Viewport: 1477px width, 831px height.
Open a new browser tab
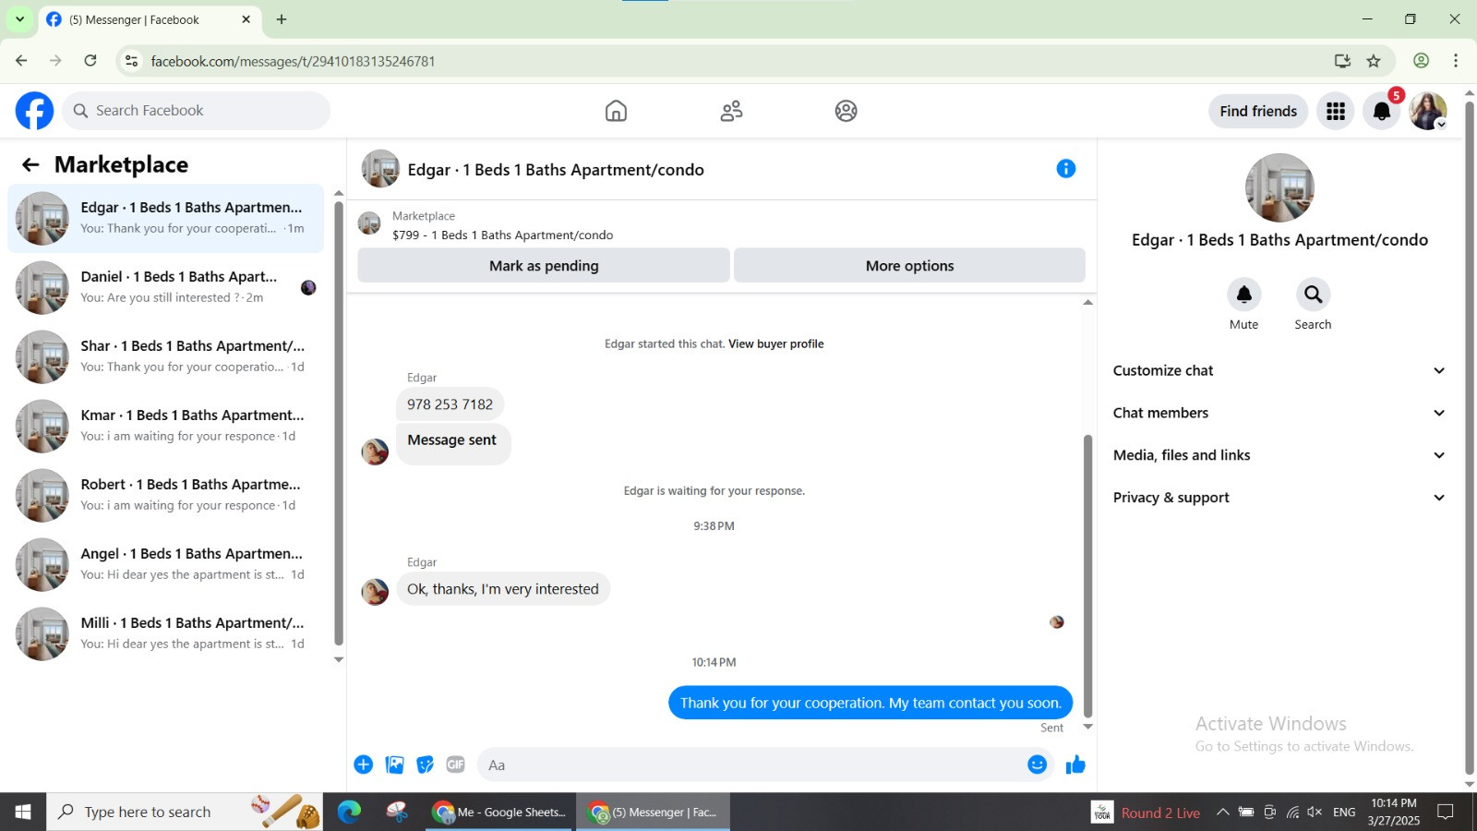pyautogui.click(x=282, y=19)
